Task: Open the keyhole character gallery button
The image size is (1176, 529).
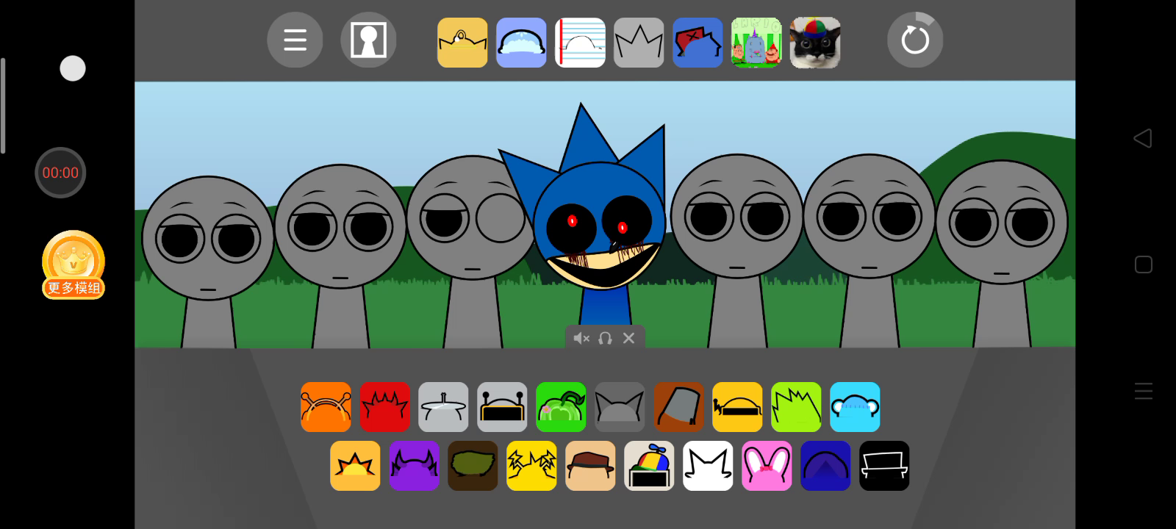Action: (x=368, y=40)
